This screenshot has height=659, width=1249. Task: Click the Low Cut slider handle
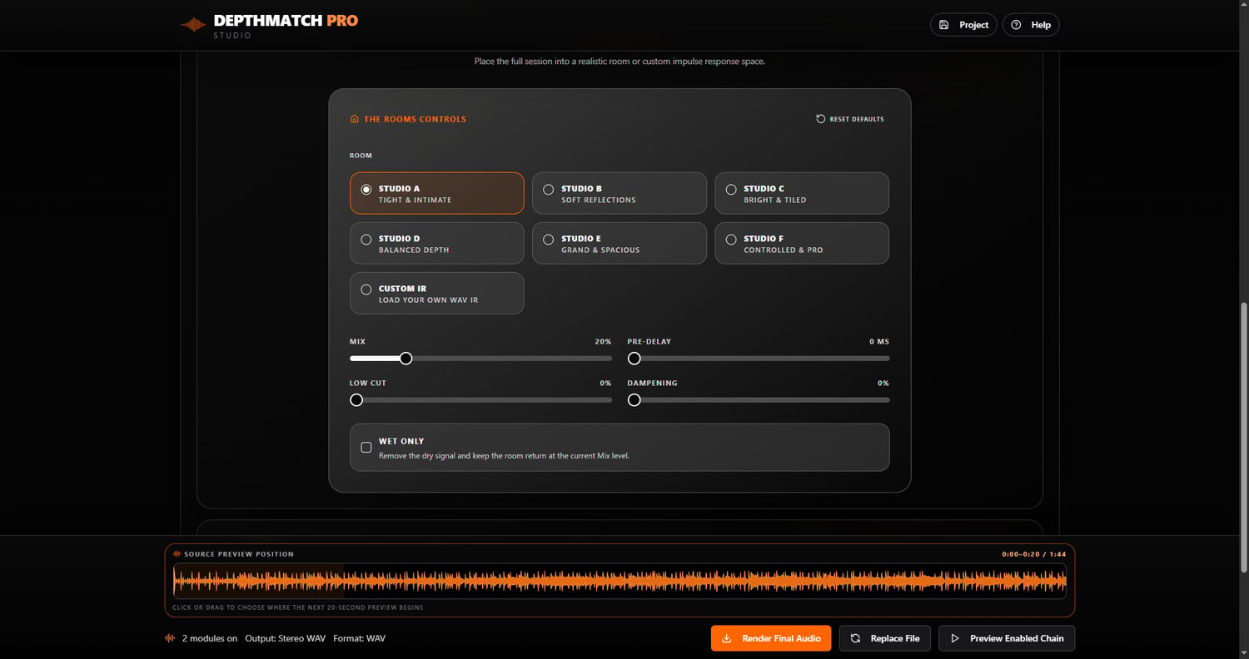[356, 400]
